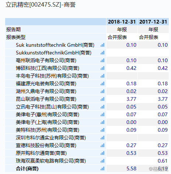
Task: Open chart icon for 亳州联滔电子有限公司 row
Action: pyautogui.click(x=102, y=60)
